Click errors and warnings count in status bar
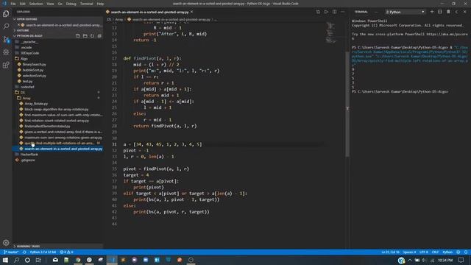This screenshot has height=265, width=471. [x=66, y=252]
